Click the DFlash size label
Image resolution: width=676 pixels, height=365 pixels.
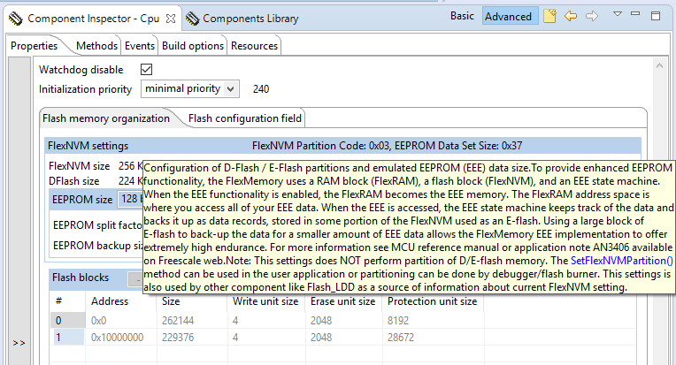(x=73, y=181)
